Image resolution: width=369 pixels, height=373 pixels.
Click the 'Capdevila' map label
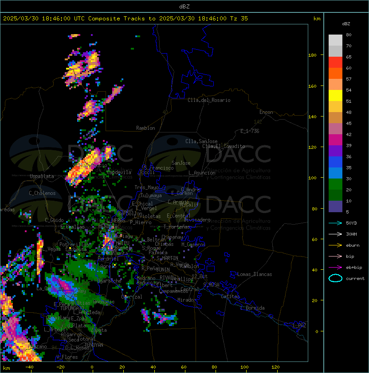click(x=119, y=172)
